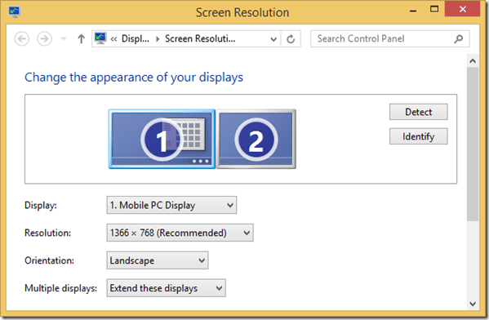
Task: Click the search magnifier icon
Action: tap(458, 39)
